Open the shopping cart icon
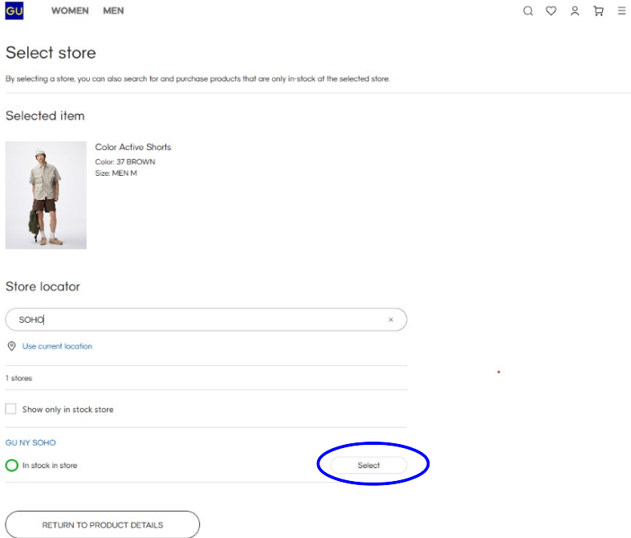 (598, 11)
